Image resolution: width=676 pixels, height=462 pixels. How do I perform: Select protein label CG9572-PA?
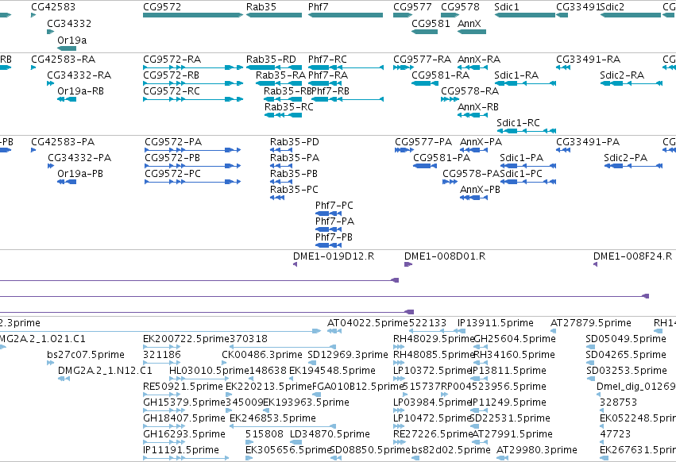173,142
